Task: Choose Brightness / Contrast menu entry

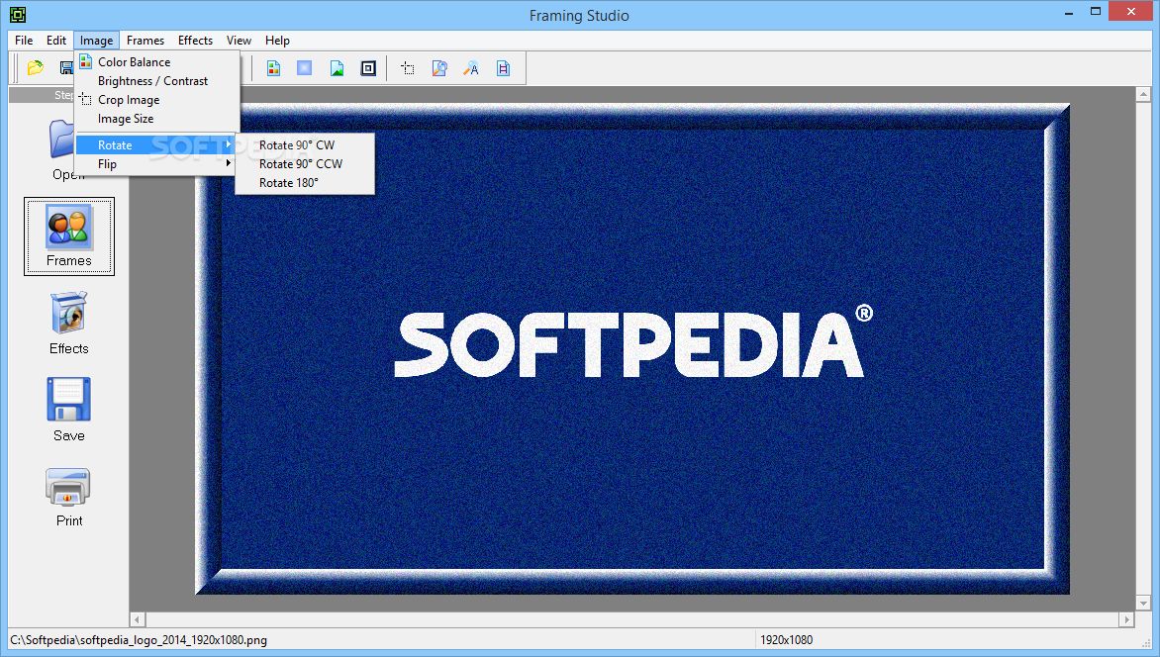Action: pos(157,81)
